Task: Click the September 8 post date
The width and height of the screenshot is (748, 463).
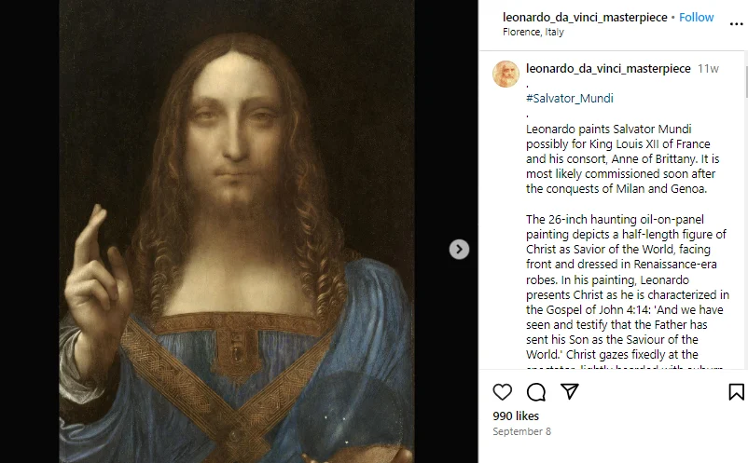Action: point(521,431)
